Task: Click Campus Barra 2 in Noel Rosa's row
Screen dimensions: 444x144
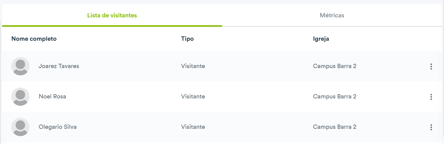Action: 335,96
